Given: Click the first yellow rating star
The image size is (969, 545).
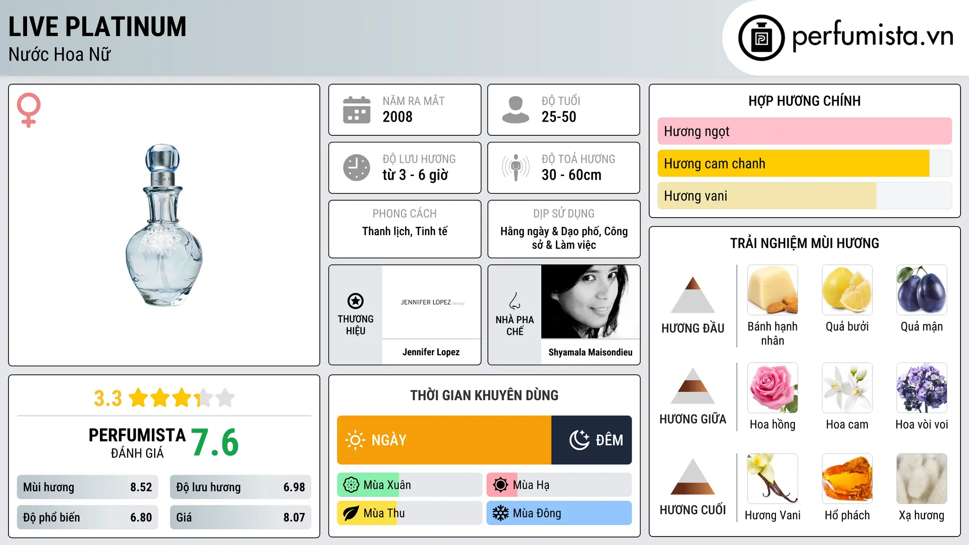Looking at the screenshot, I should (138, 398).
